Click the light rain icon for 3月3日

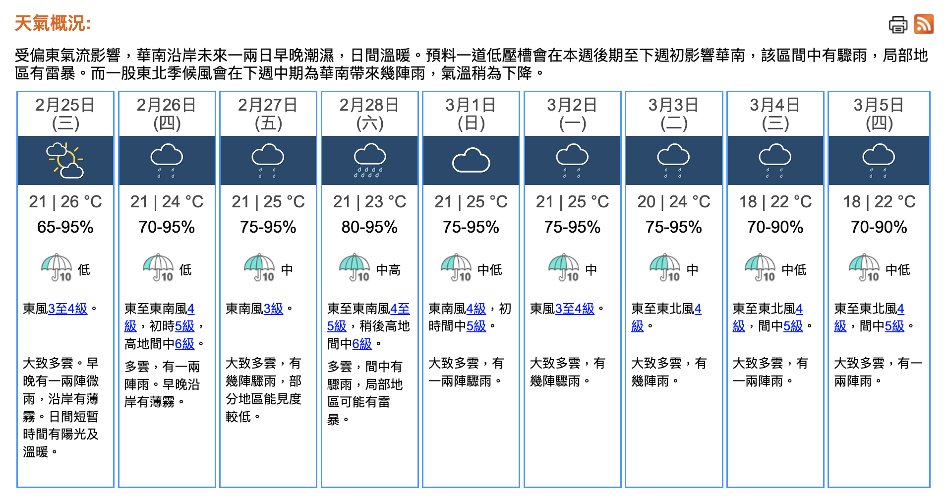point(673,160)
